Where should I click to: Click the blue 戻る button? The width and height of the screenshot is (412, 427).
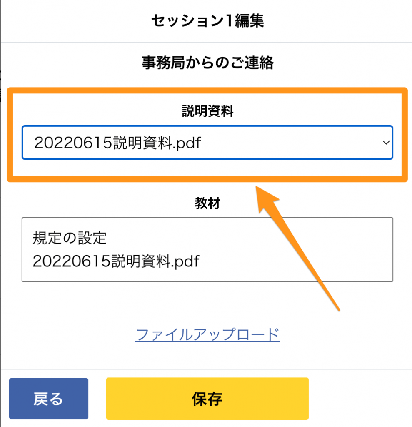click(49, 399)
